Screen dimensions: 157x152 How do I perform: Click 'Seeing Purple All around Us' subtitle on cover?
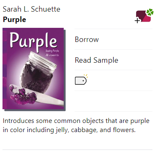(52, 53)
